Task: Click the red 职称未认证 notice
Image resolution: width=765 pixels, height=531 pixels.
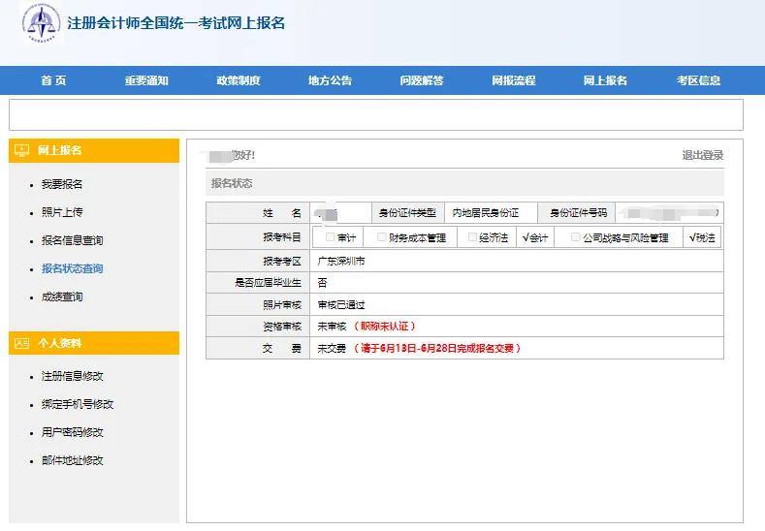Action: click(x=385, y=327)
